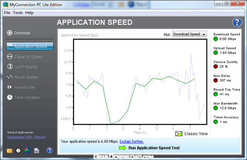This screenshot has height=160, width=247.
Task: Click the Upload Speed green status light
Action: [216, 53]
